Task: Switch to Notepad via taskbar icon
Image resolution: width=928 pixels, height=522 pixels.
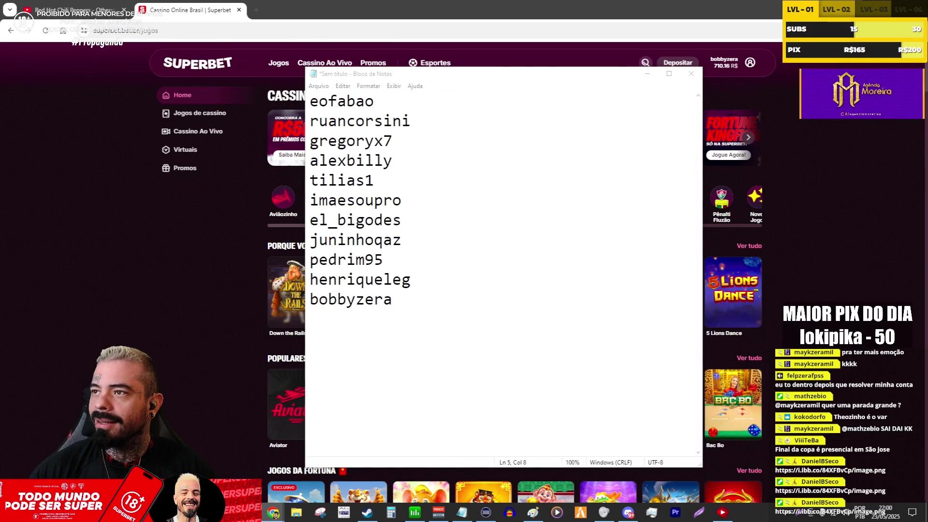Action: pyautogui.click(x=462, y=512)
